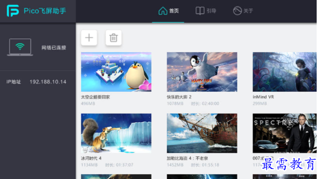
Task: Click the 299MB file size
Action: click(x=260, y=104)
